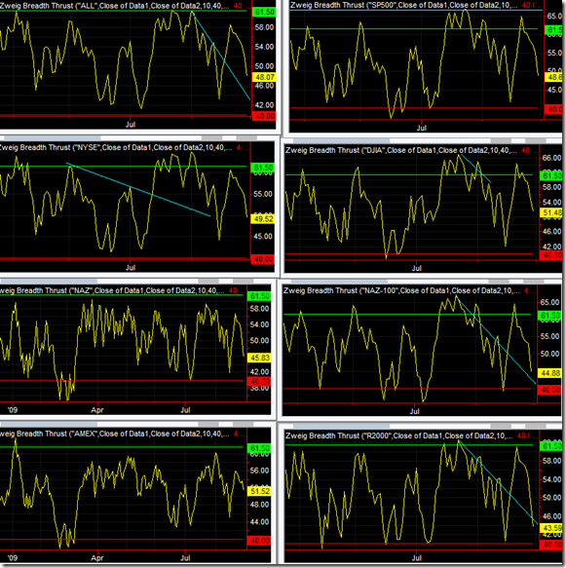Click the 58.00 axis value in the ALL chart

coord(264,27)
